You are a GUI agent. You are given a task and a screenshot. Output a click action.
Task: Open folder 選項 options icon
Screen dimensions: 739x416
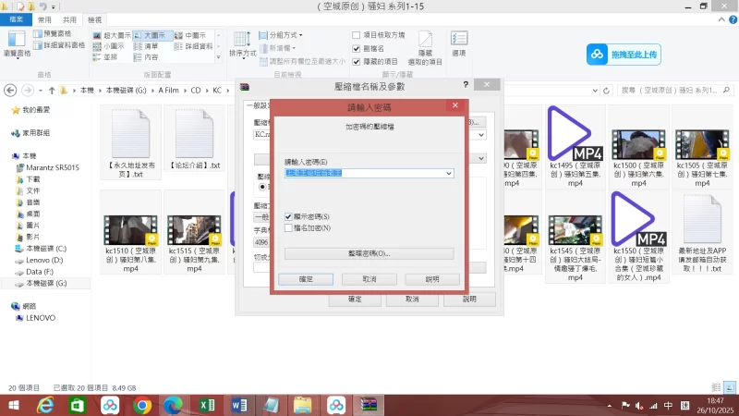459,43
